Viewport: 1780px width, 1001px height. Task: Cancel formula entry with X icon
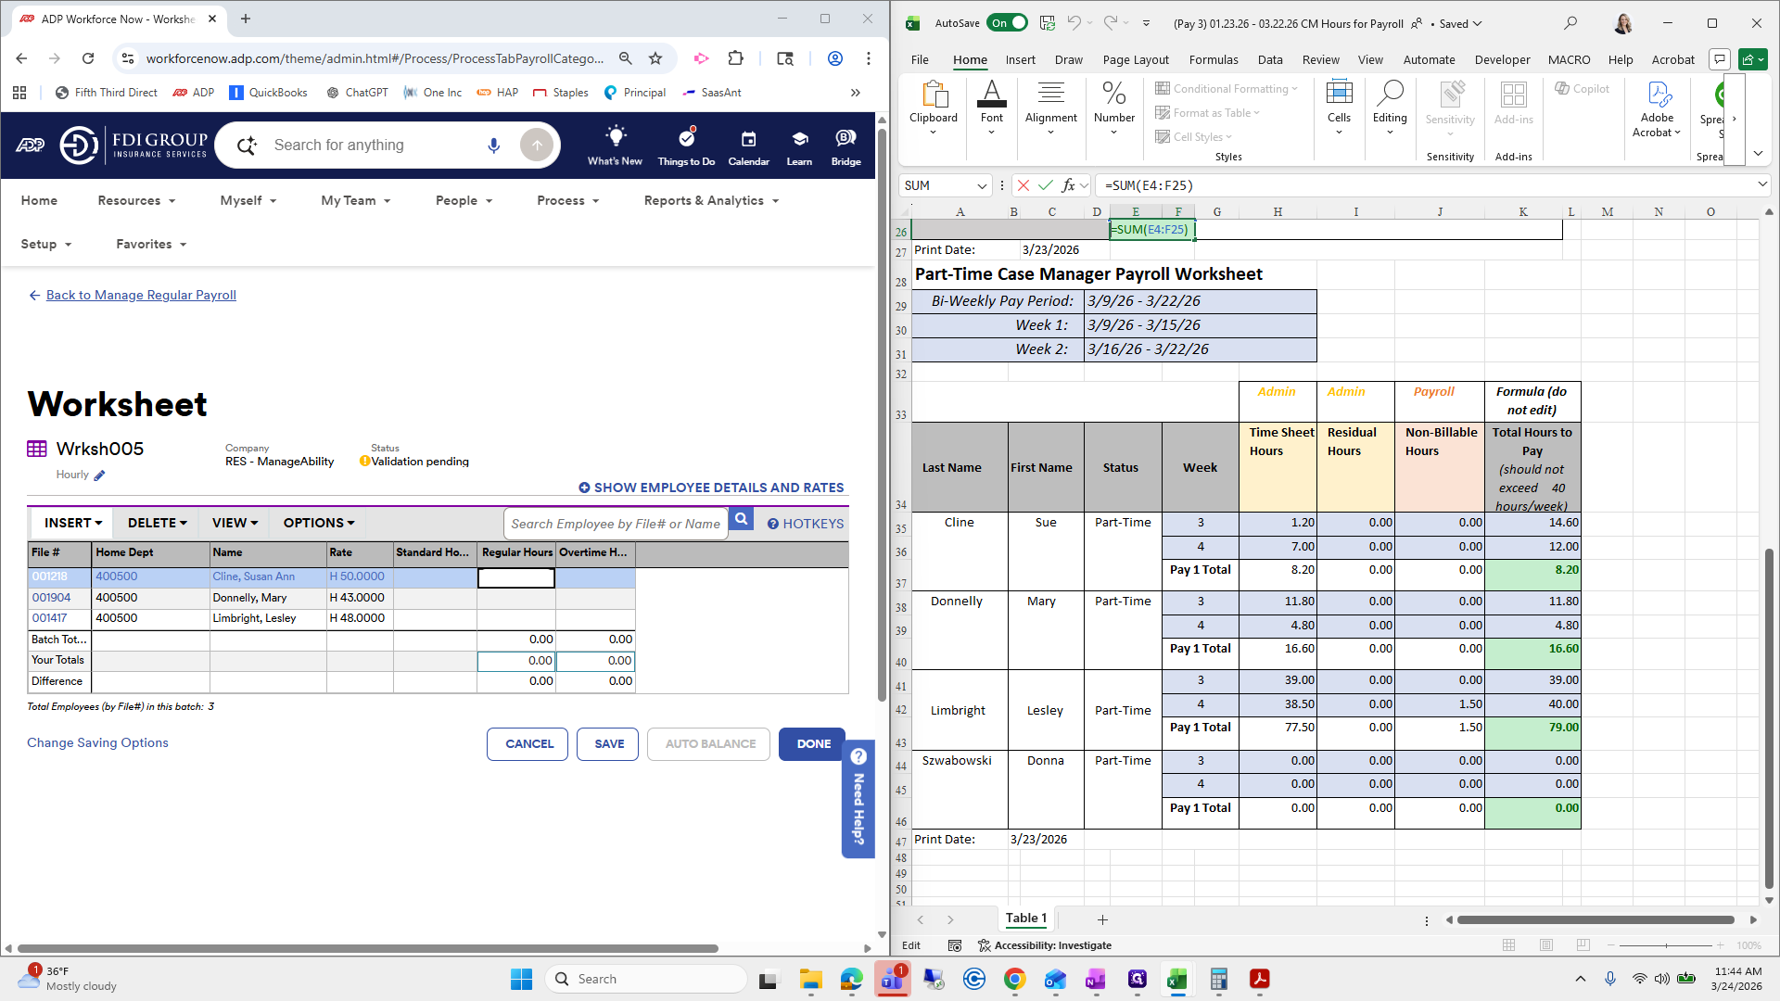1023,185
